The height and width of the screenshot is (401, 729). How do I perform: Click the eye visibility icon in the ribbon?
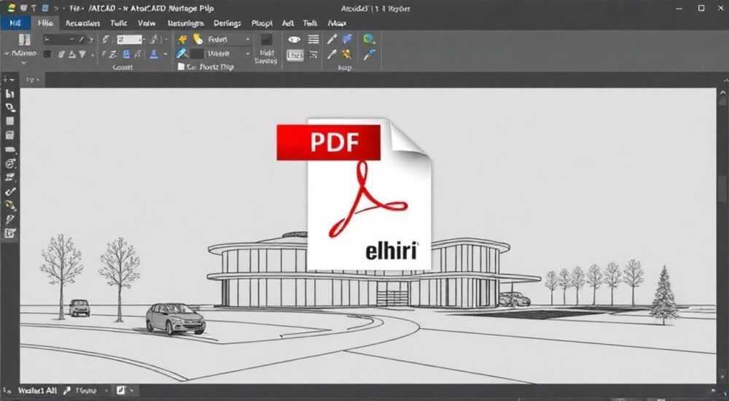[x=294, y=40]
